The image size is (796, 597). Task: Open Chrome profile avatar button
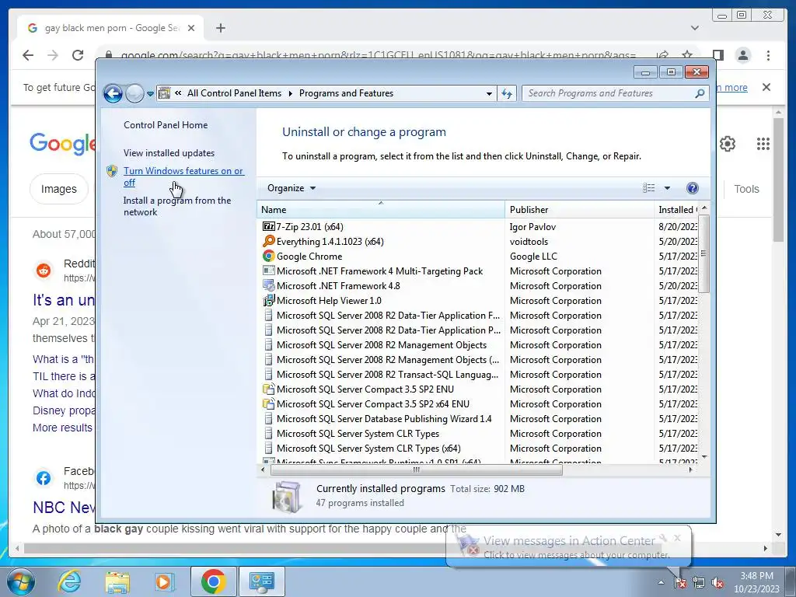coord(743,55)
